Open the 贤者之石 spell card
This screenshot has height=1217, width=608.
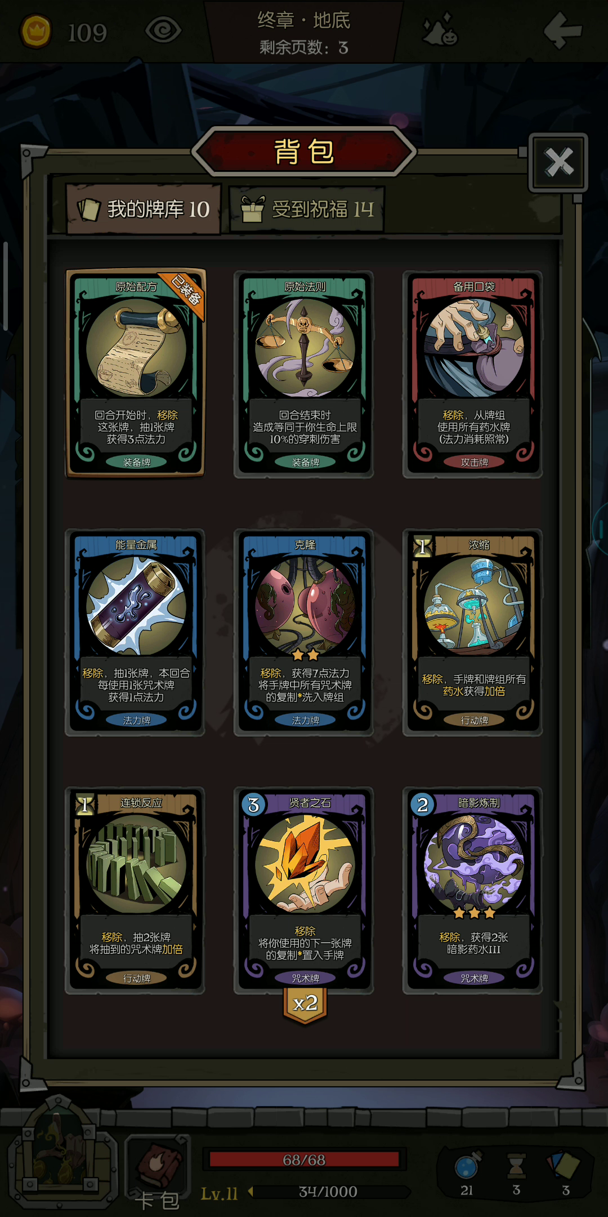pyautogui.click(x=304, y=890)
